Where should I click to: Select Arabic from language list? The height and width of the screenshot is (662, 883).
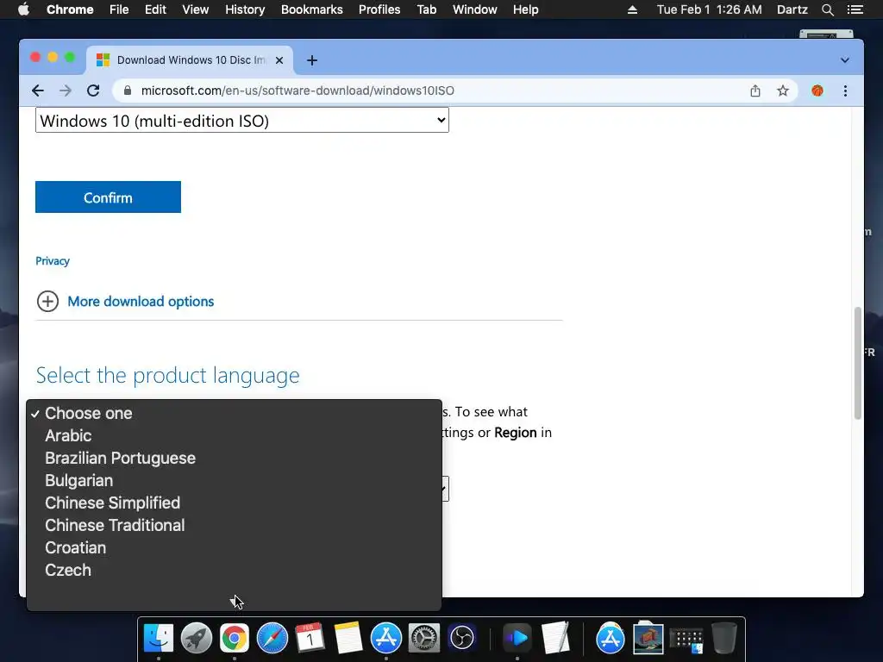point(235,435)
